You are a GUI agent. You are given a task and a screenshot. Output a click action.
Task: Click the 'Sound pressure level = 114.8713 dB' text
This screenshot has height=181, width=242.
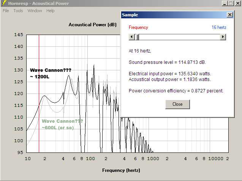pyautogui.click(x=167, y=62)
